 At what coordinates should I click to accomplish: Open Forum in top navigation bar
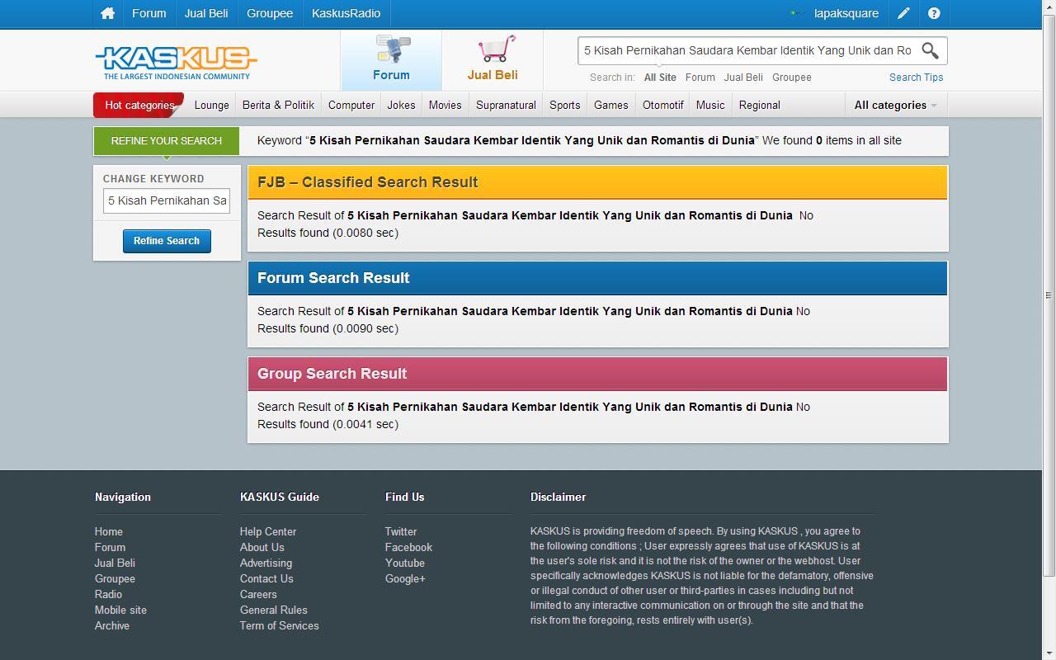tap(148, 13)
